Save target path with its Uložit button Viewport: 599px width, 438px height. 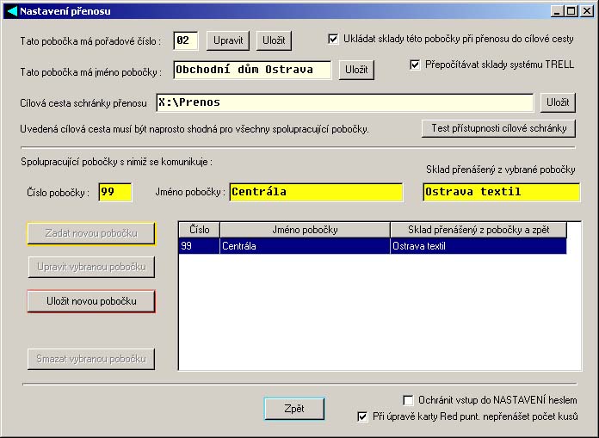pyautogui.click(x=558, y=102)
